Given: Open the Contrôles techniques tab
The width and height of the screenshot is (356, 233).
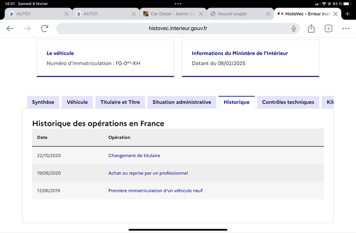Looking at the screenshot, I should pos(288,102).
